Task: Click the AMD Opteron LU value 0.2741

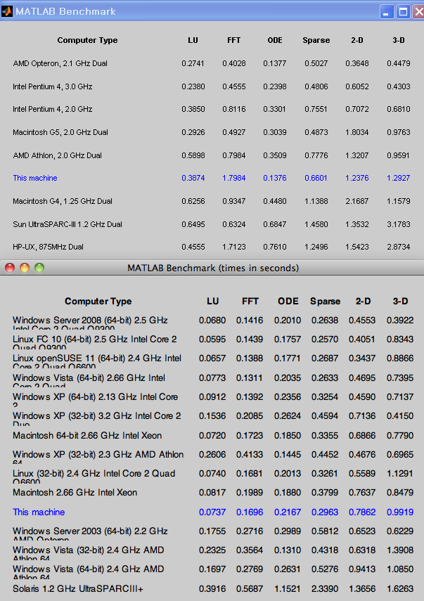Action: point(193,63)
